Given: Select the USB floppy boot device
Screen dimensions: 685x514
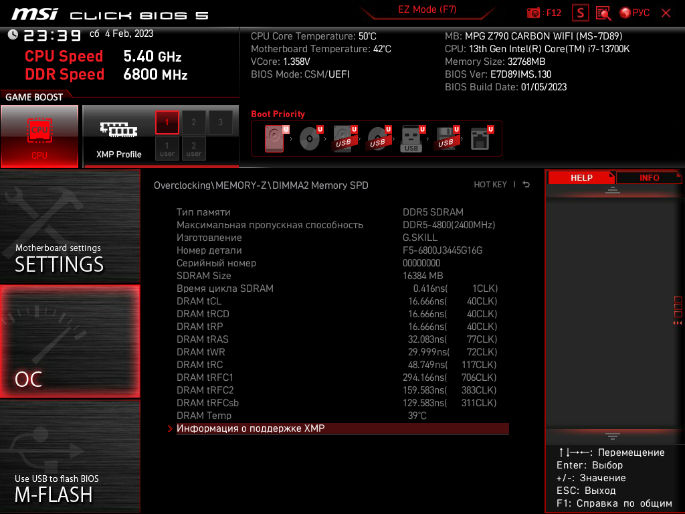Looking at the screenshot, I should pyautogui.click(x=446, y=139).
